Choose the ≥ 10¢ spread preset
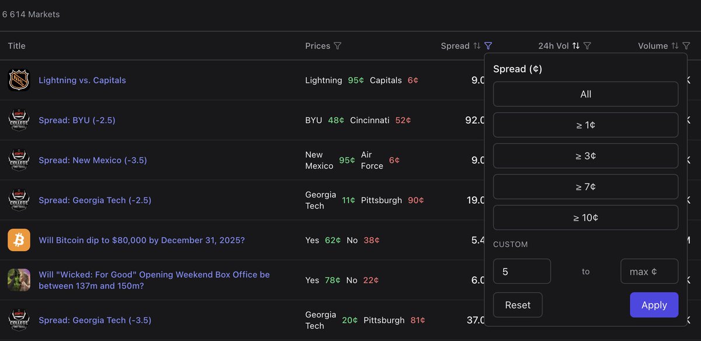Viewport: 701px width, 341px height. coord(585,218)
